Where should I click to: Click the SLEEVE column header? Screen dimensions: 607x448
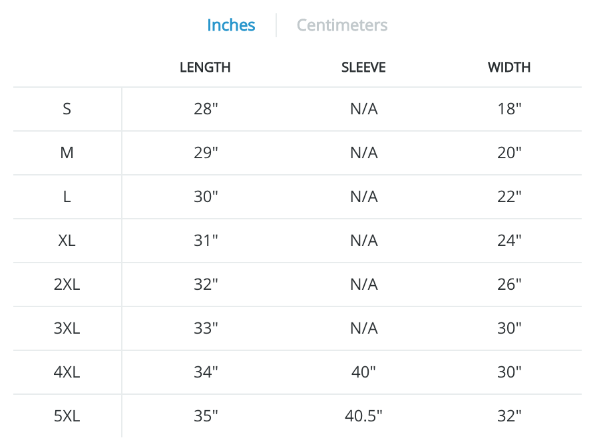point(363,67)
